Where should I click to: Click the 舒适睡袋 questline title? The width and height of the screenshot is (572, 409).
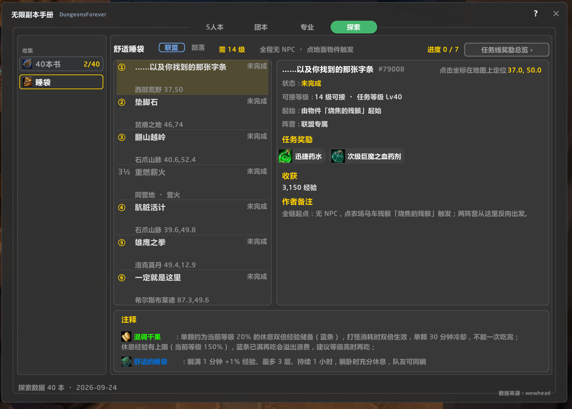click(x=129, y=49)
